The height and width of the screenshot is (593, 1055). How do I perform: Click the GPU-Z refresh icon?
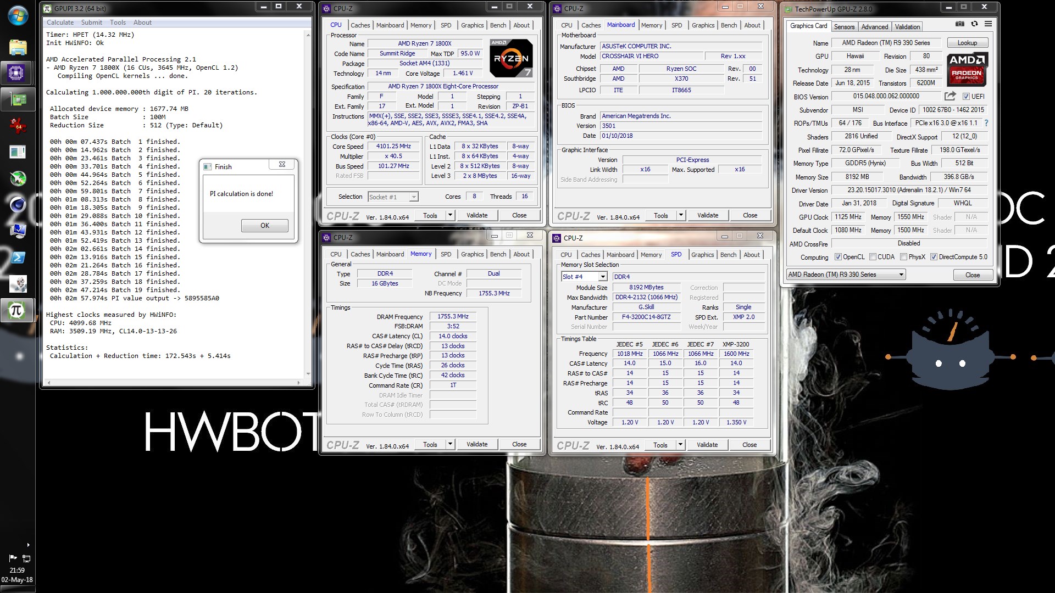tap(974, 24)
